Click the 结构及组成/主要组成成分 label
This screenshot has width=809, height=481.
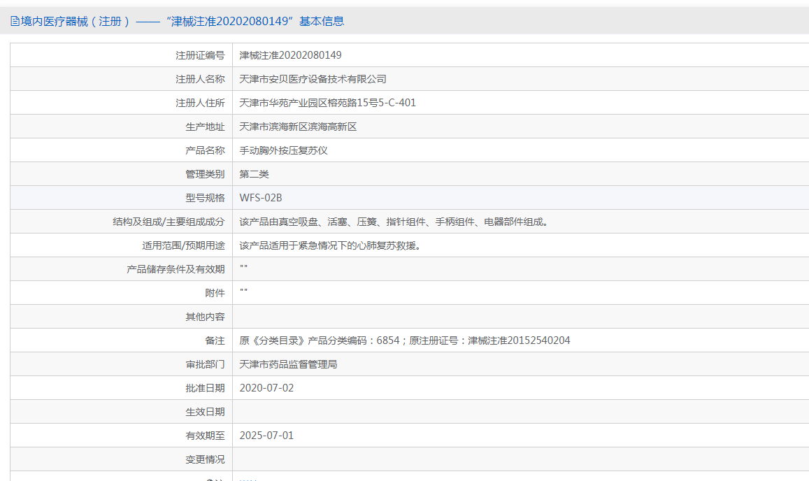(x=169, y=222)
